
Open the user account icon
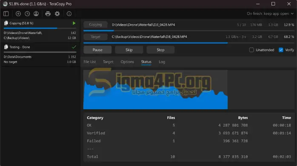click(x=36, y=14)
